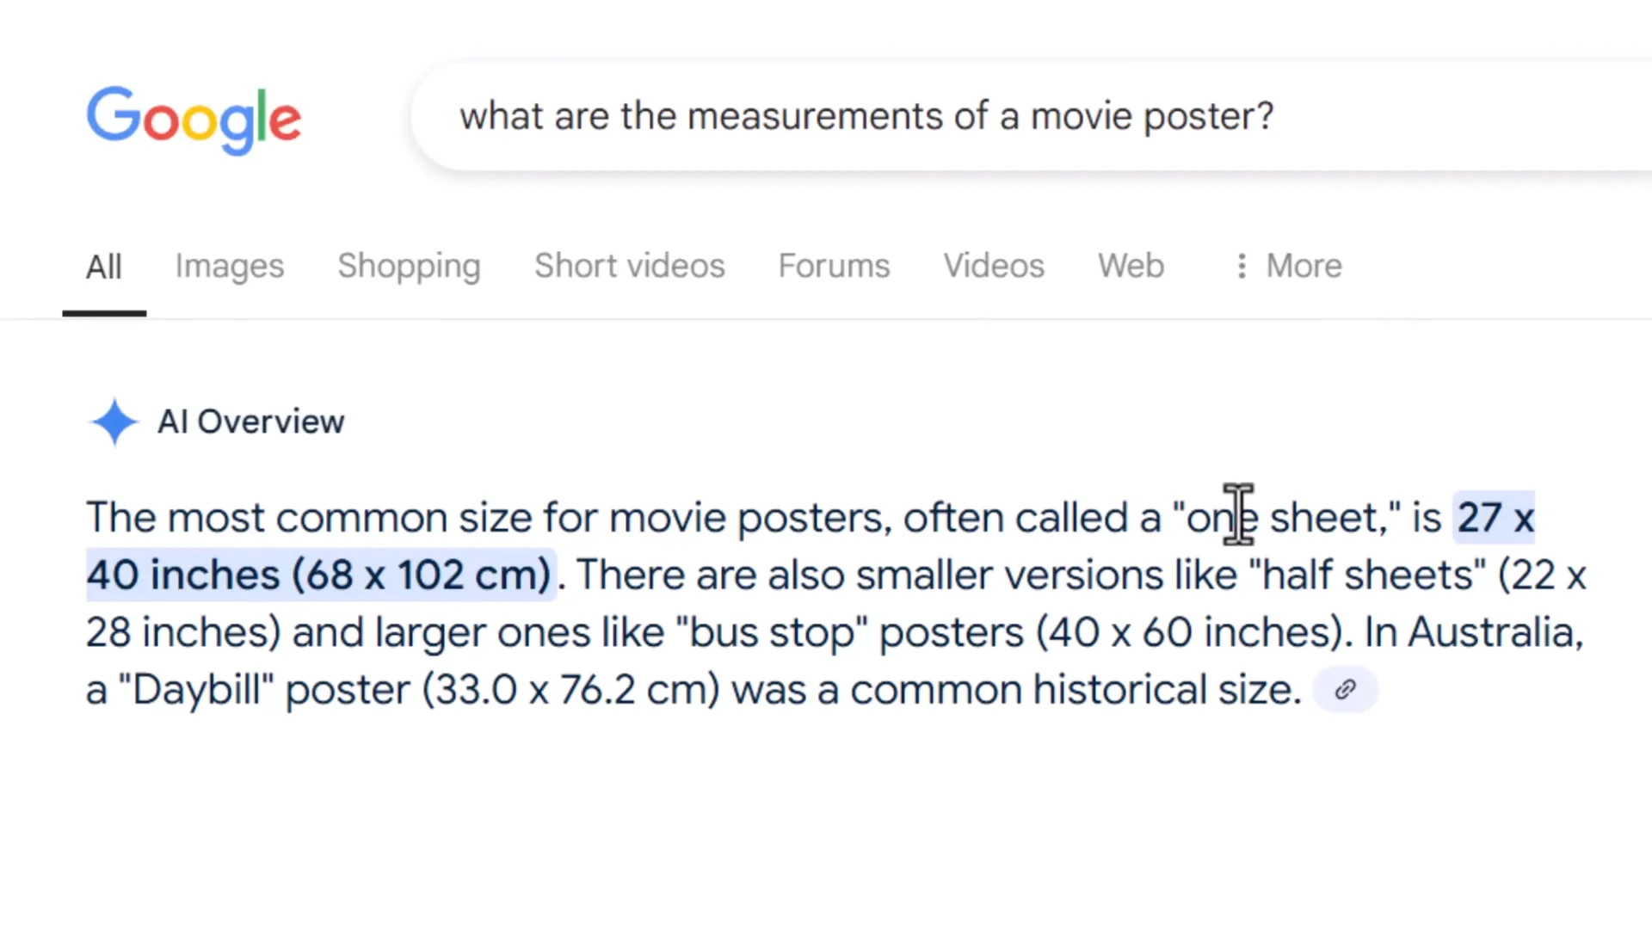The height and width of the screenshot is (929, 1652).
Task: Switch to the Images tab
Action: click(229, 266)
